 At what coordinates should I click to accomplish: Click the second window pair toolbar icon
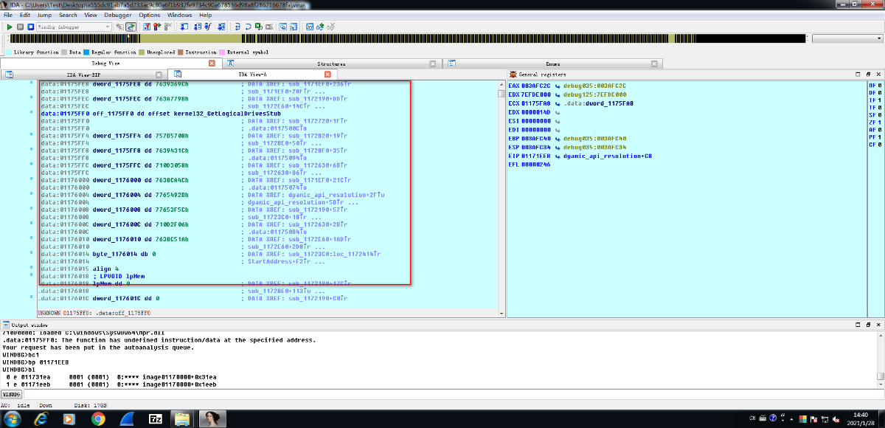point(294,27)
